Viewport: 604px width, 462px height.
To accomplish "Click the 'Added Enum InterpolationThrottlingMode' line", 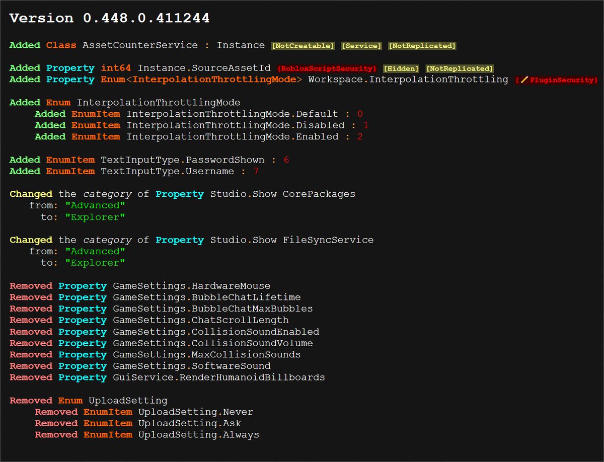I will coord(125,103).
